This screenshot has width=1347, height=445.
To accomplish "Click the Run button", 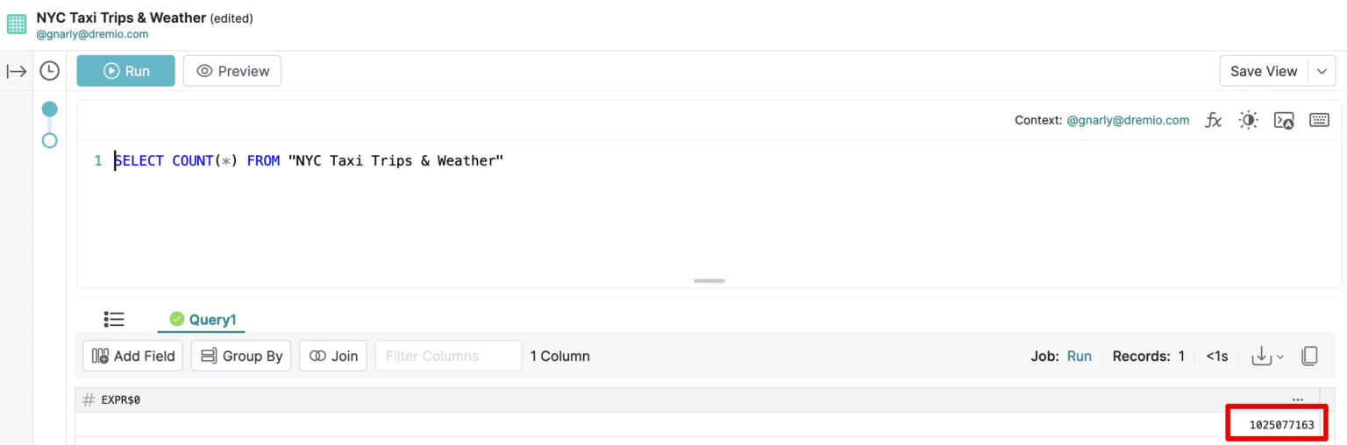I will point(125,71).
